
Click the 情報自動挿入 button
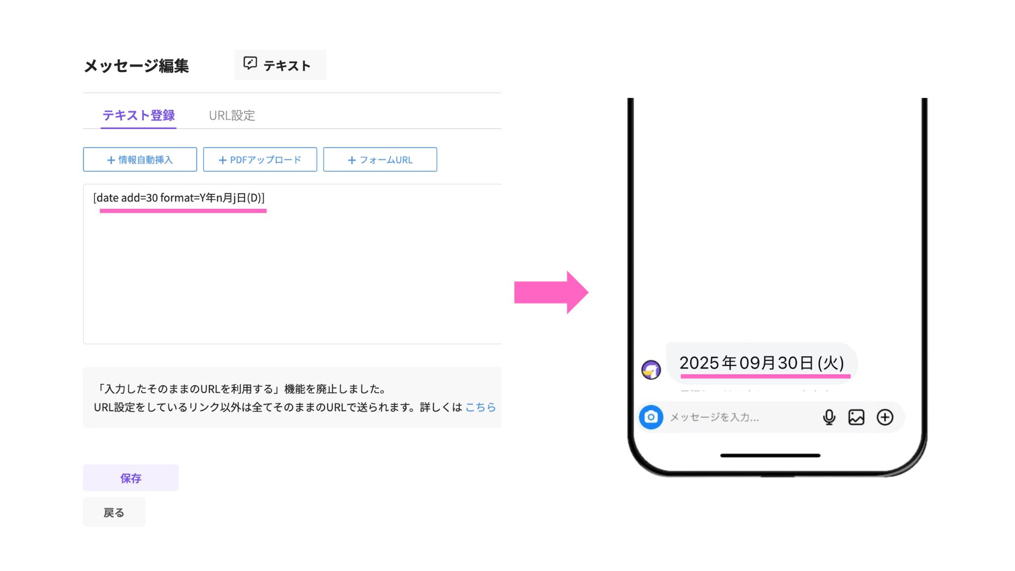pos(140,160)
